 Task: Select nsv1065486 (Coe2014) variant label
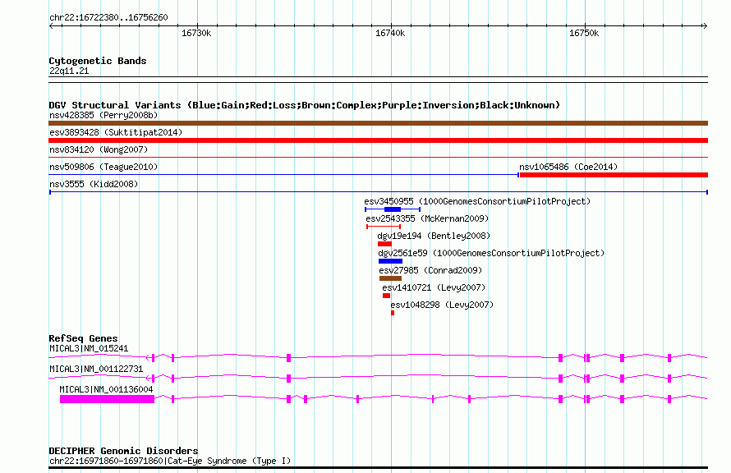click(x=568, y=167)
